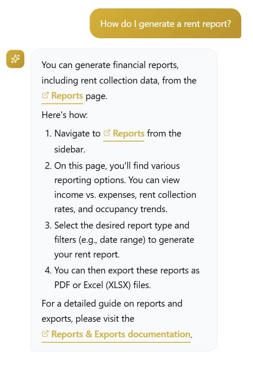Click the external-link icon before the first Reports link
Image resolution: width=253 pixels, height=365 pixels.
coord(45,95)
